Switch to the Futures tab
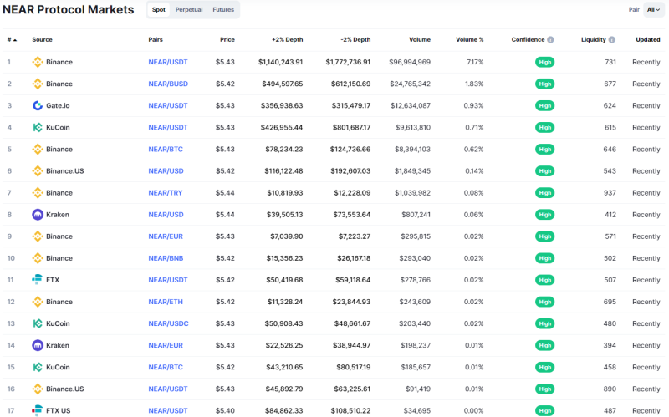Viewport: 669px width, 417px height. pos(223,9)
